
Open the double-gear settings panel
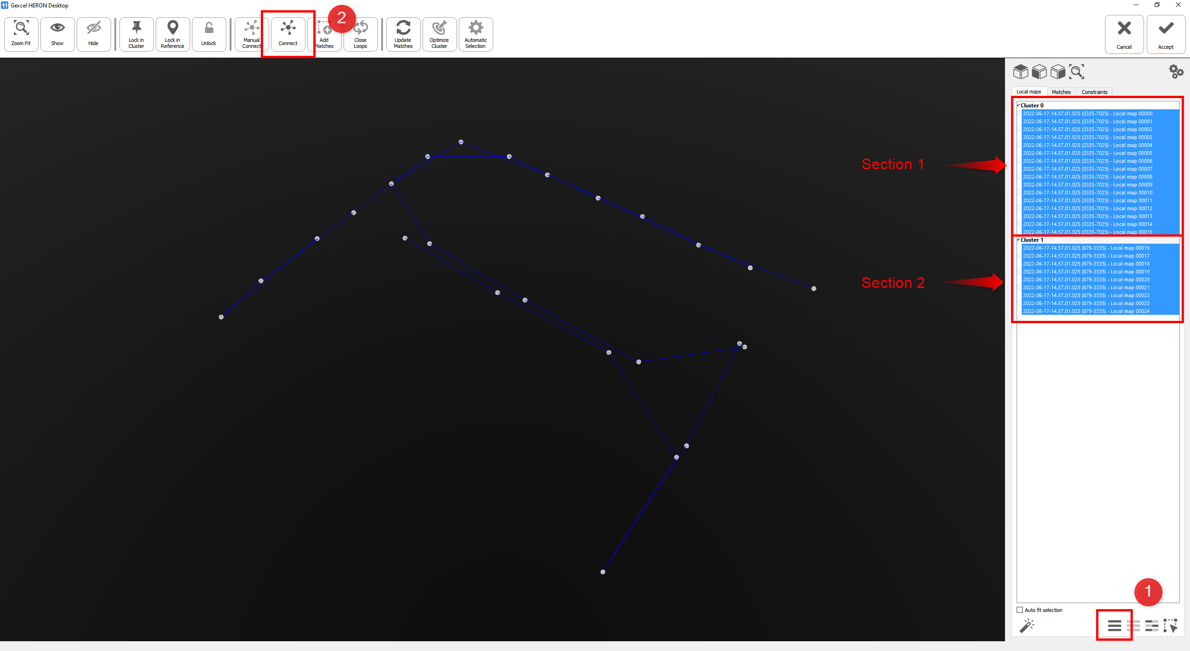(1176, 72)
